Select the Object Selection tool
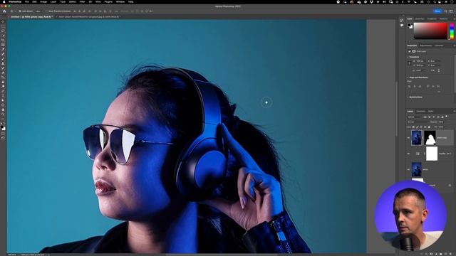 (x=3, y=36)
